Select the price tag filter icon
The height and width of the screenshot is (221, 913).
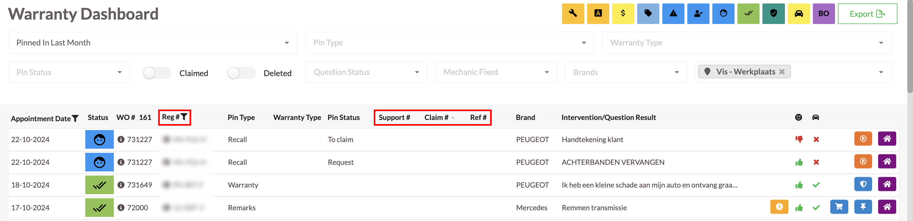(x=648, y=14)
